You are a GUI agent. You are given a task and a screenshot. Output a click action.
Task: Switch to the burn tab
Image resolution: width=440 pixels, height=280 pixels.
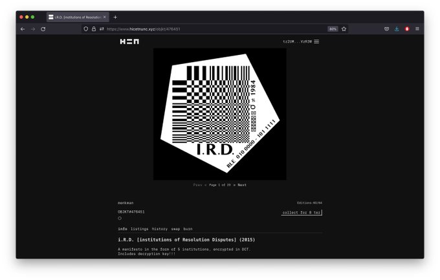click(x=188, y=229)
